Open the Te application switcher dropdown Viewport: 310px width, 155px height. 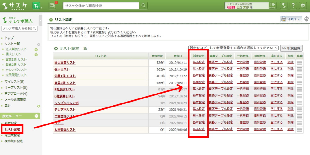[x=38, y=6]
